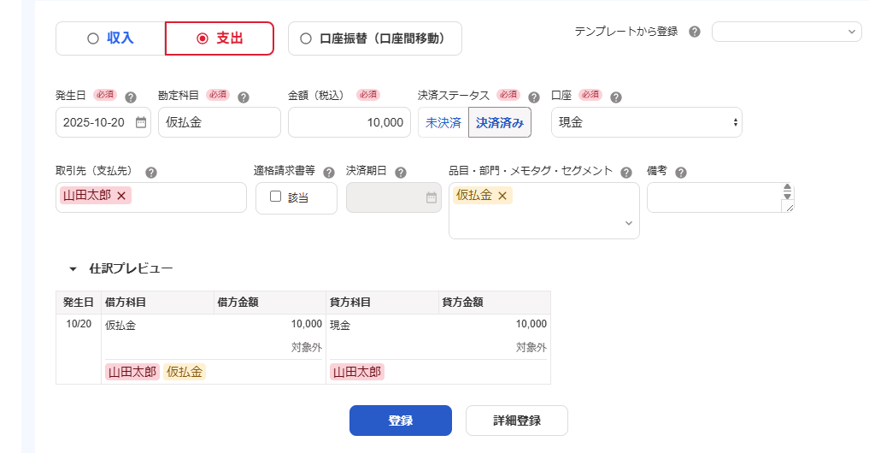Click into the 備考 text area
869x453 pixels.
pyautogui.click(x=713, y=197)
